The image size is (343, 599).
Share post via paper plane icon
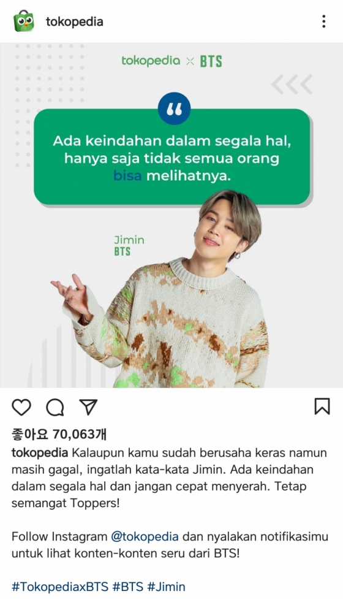pos(89,407)
